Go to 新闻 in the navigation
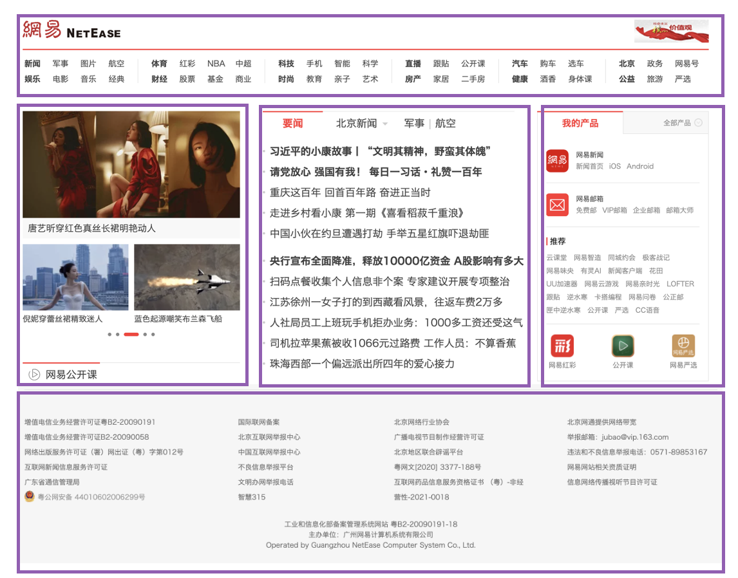This screenshot has height=578, width=738. (32, 64)
